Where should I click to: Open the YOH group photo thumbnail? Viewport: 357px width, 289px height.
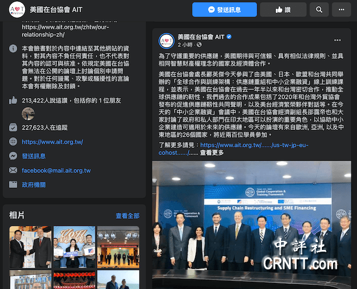(74, 247)
